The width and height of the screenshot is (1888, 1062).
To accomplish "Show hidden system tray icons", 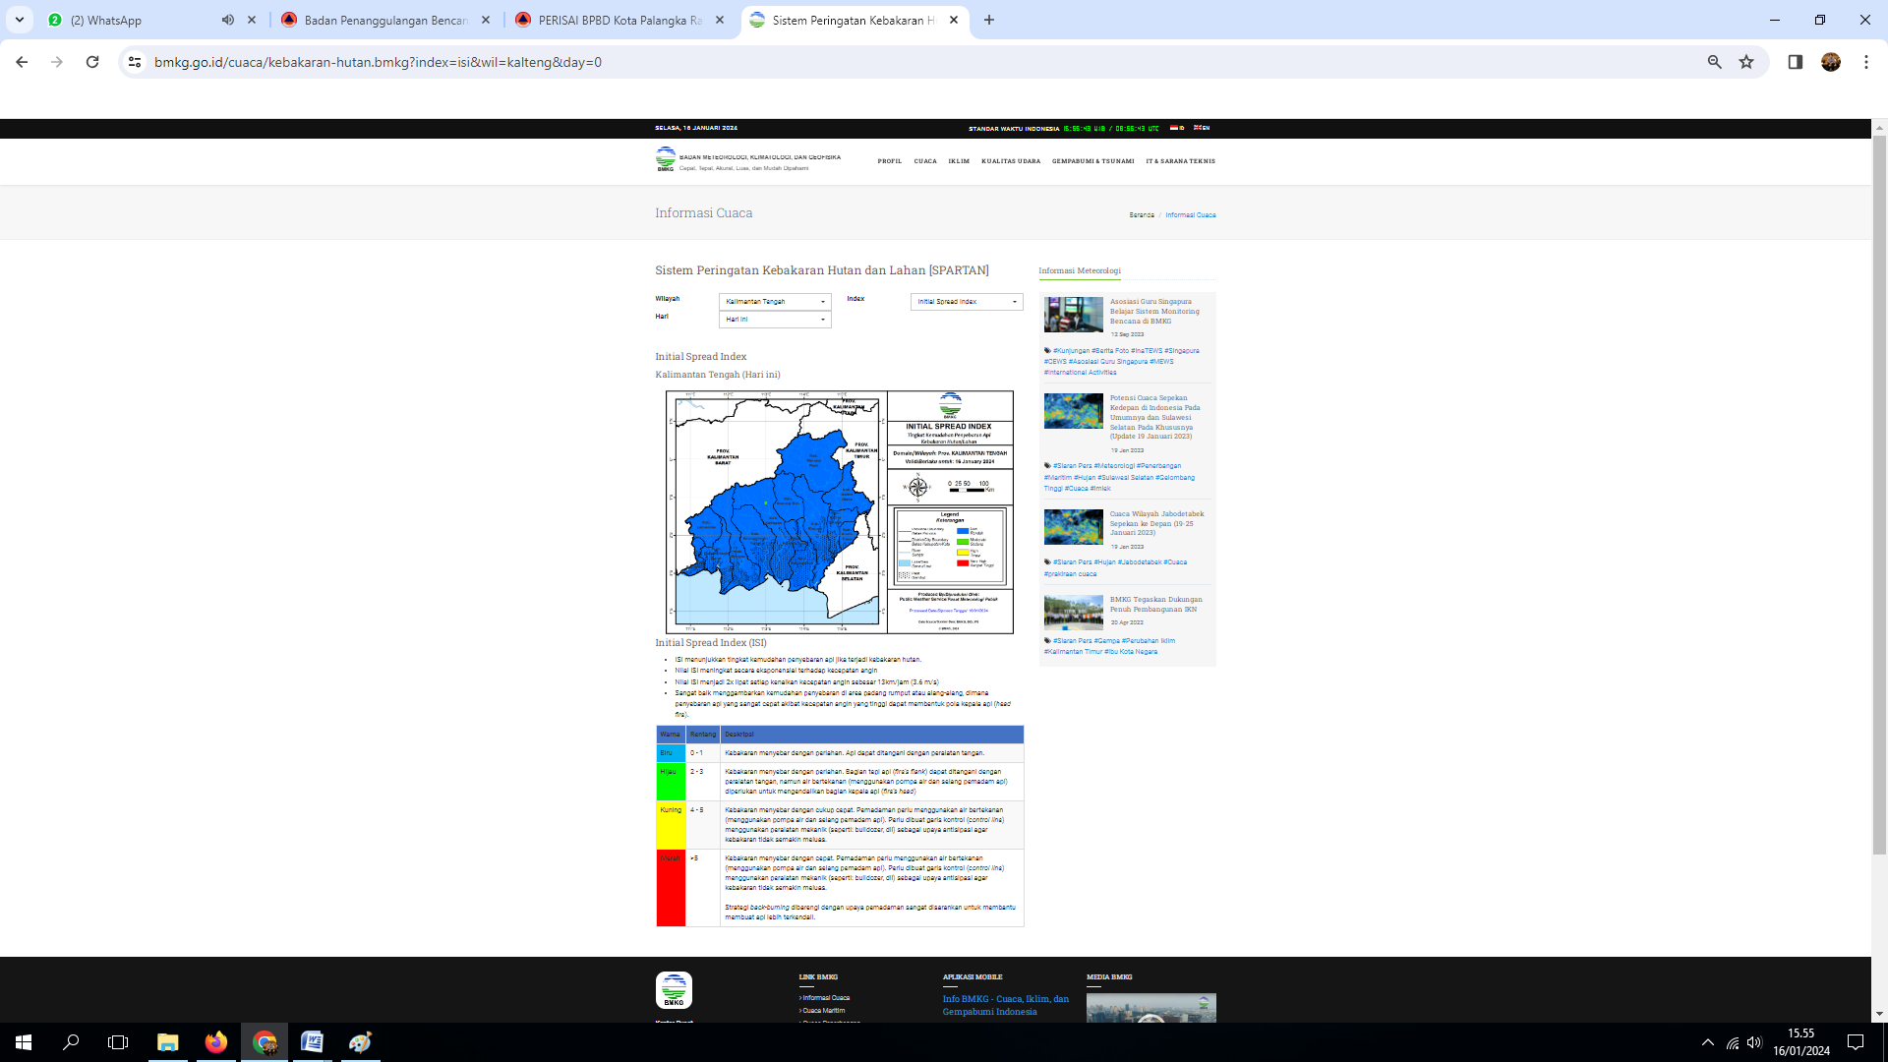I will (1708, 1042).
